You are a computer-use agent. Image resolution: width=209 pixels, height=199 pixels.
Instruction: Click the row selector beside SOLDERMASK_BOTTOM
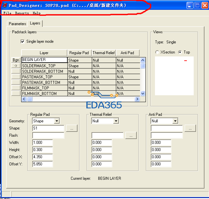(16, 71)
